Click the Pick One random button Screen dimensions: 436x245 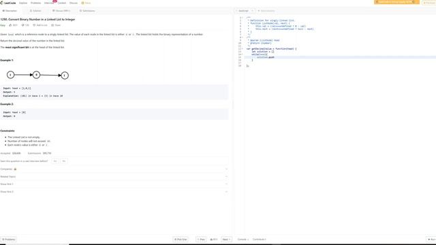(181, 239)
